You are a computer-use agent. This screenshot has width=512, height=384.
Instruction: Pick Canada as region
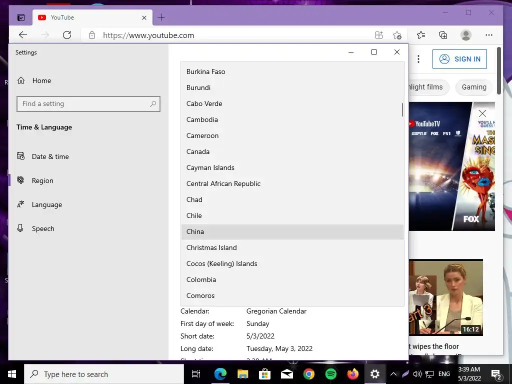pyautogui.click(x=292, y=151)
